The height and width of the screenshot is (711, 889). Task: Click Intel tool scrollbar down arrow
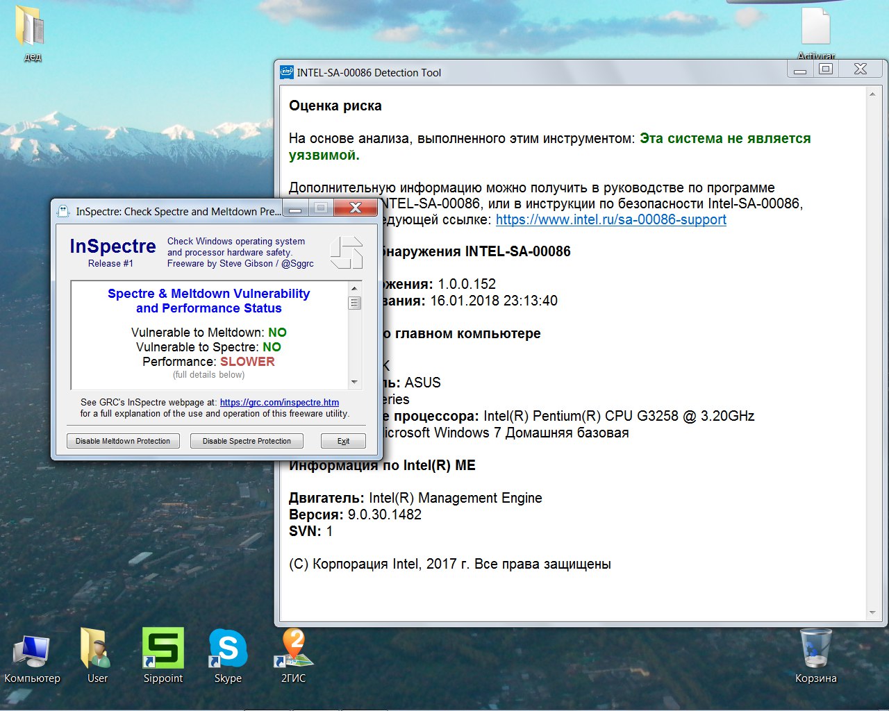872,613
